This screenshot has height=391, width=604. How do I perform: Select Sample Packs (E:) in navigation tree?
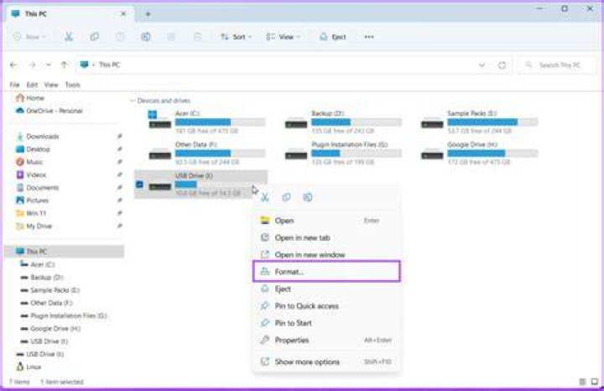pos(50,290)
